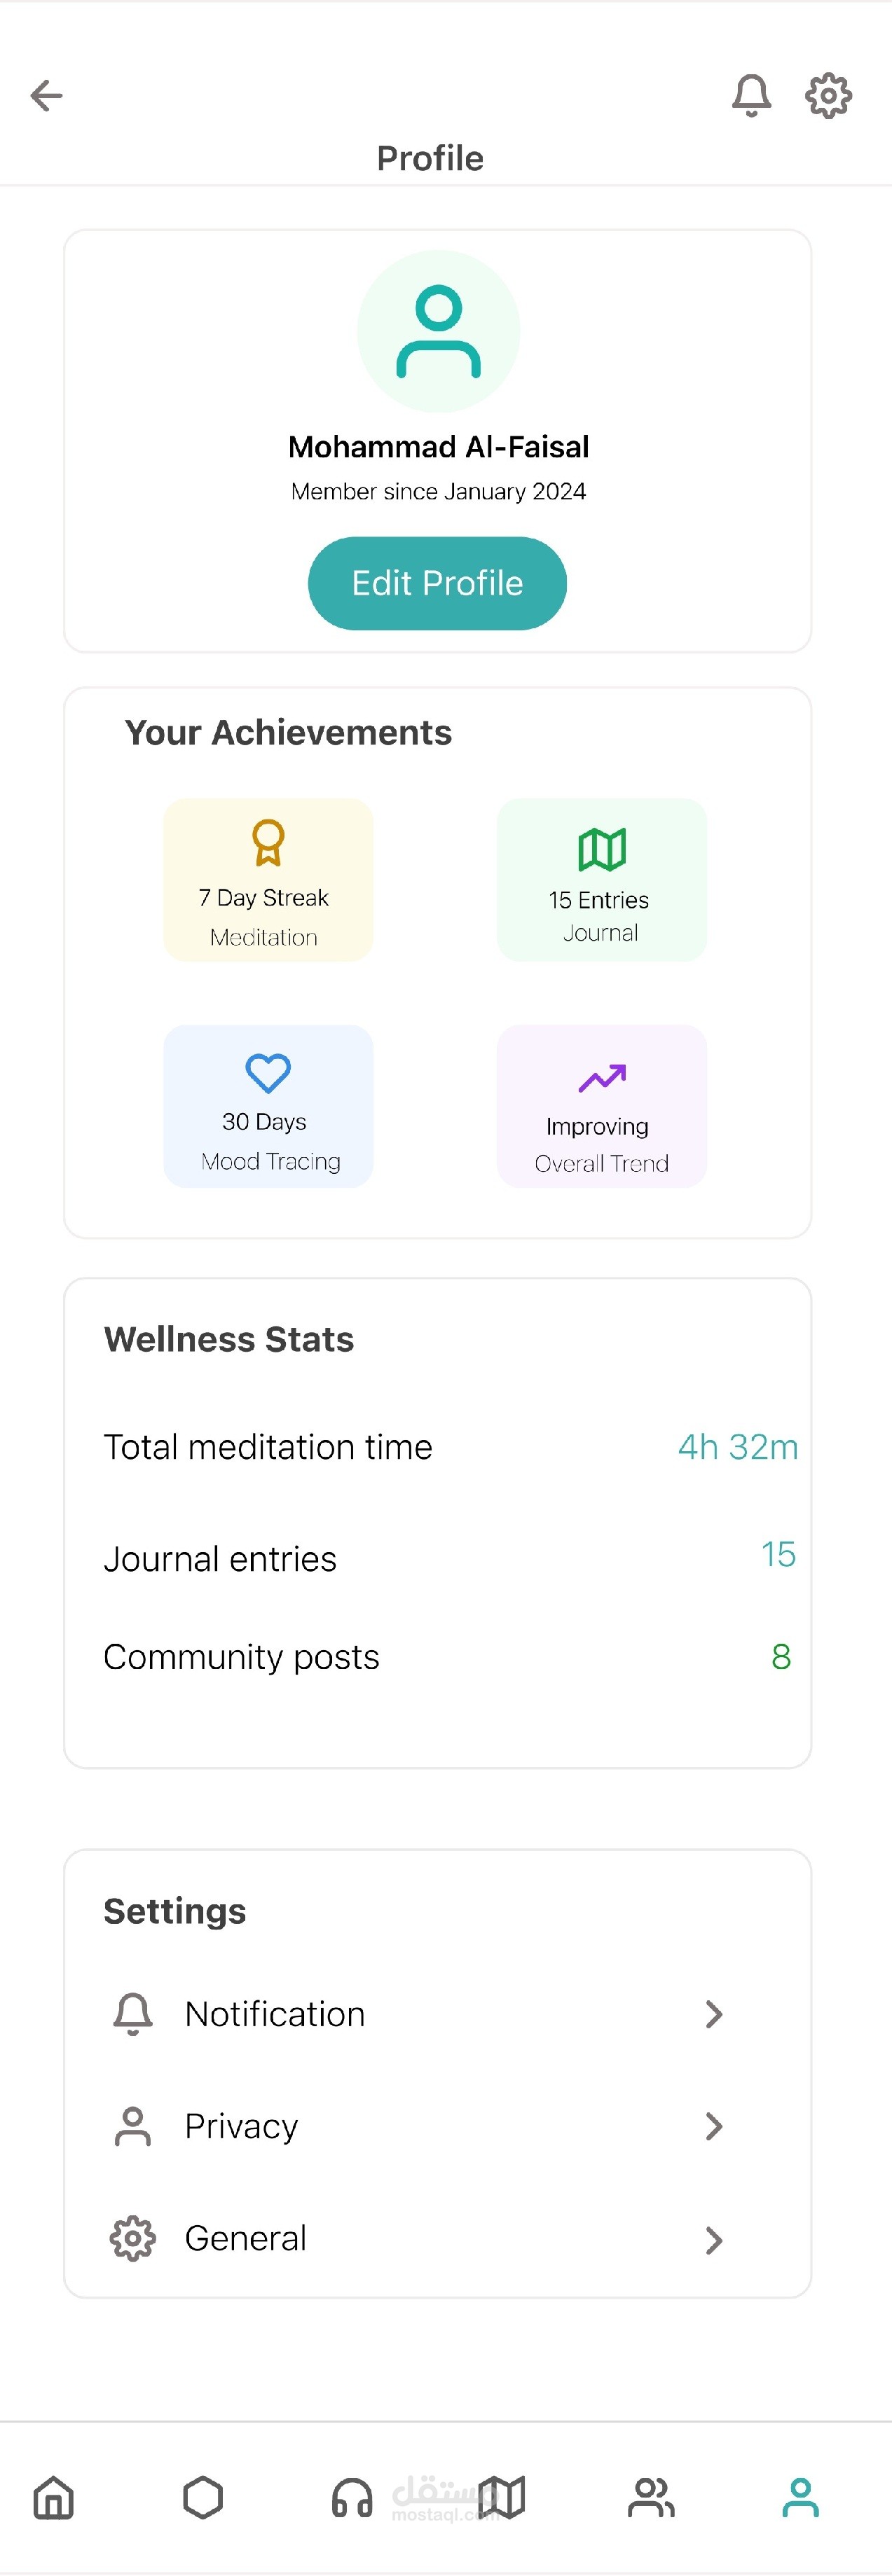Open the hexagon tab in bottom bar
This screenshot has width=892, height=2576.
click(x=203, y=2497)
